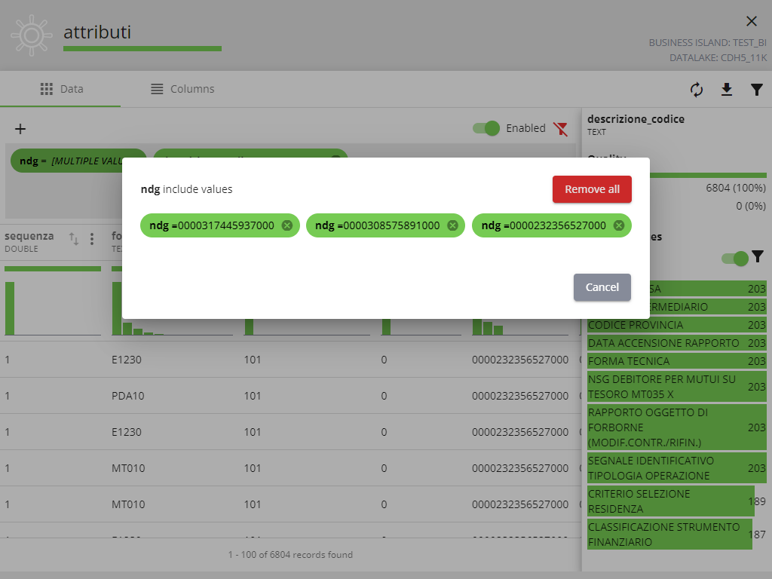Remove the ndg =0000232356527000 chip

click(x=618, y=225)
